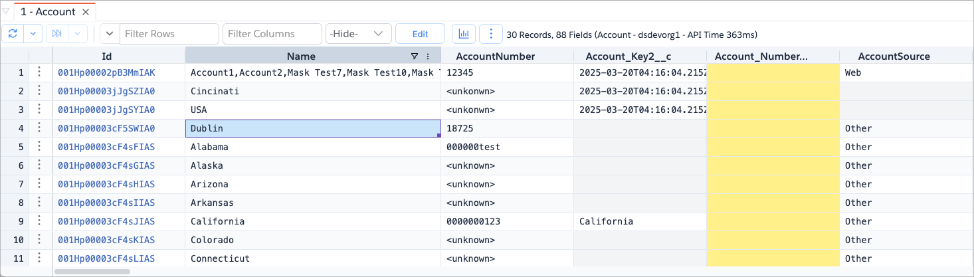
Task: Open row 9 California actions menu
Action: click(39, 221)
